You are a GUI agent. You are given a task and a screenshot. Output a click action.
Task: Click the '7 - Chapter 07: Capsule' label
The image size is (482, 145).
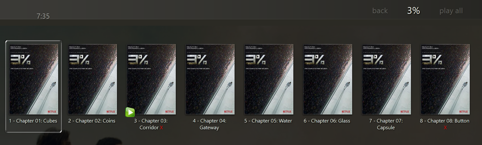386,124
